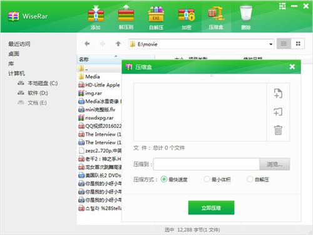Click add folder icon in 压缩盒 dialog
This screenshot has width=313, height=235.
tap(278, 112)
